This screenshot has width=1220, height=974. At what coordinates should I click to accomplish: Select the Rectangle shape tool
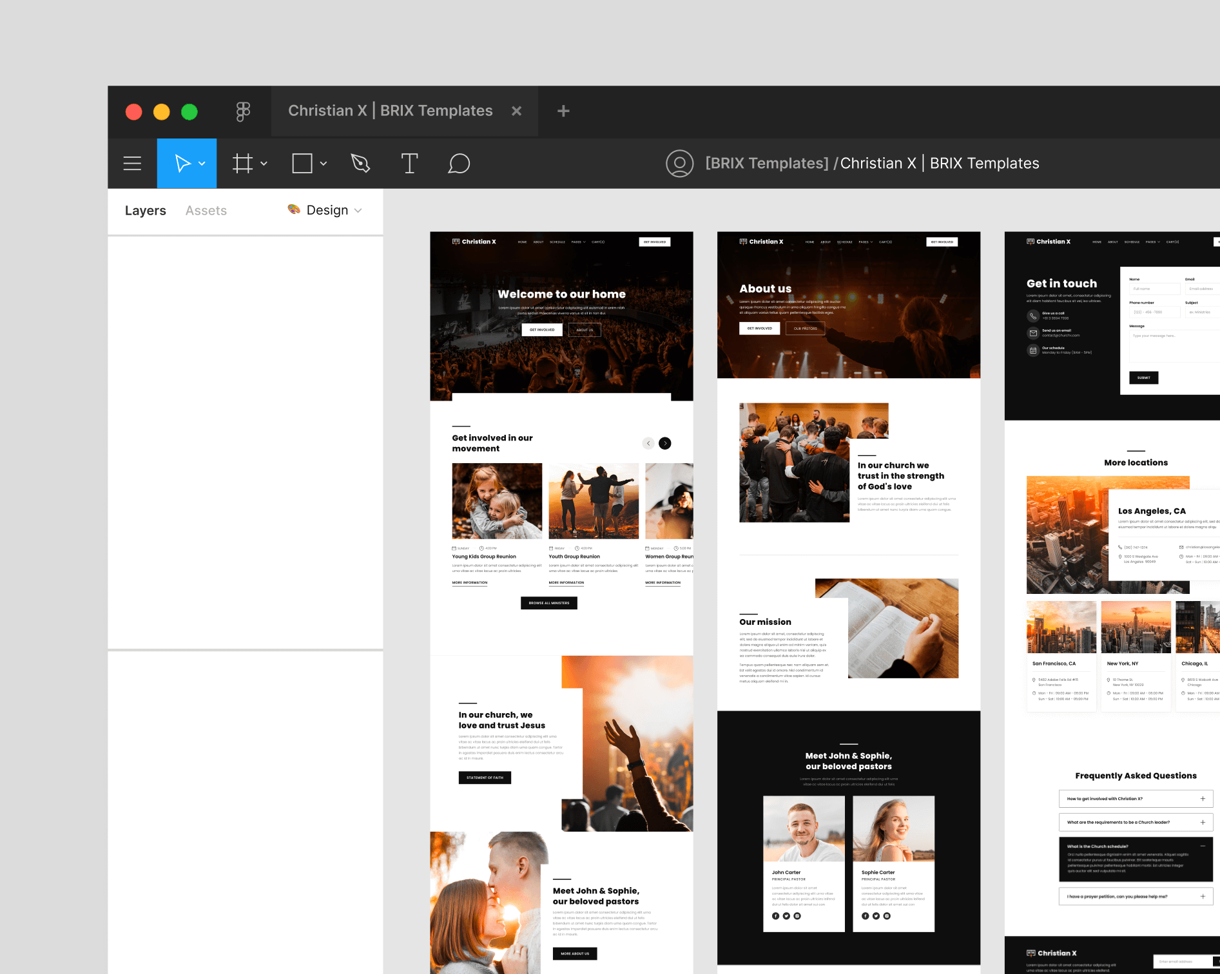302,163
